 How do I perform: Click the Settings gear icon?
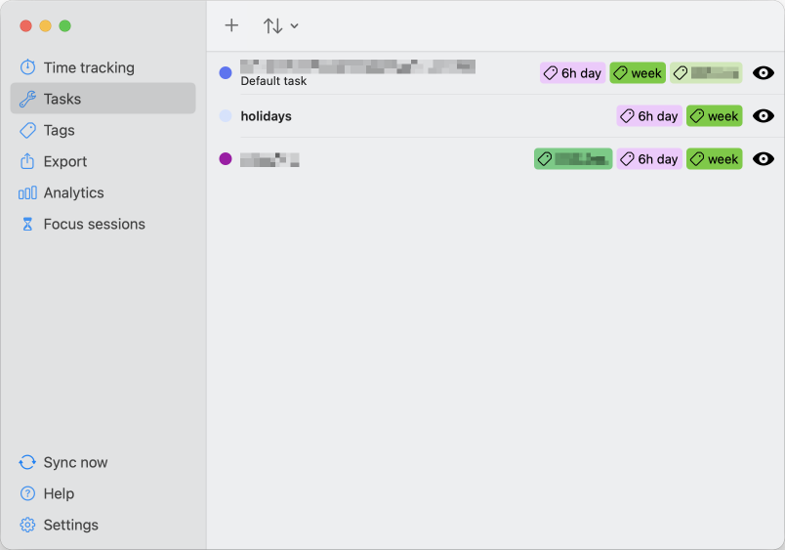coord(27,525)
